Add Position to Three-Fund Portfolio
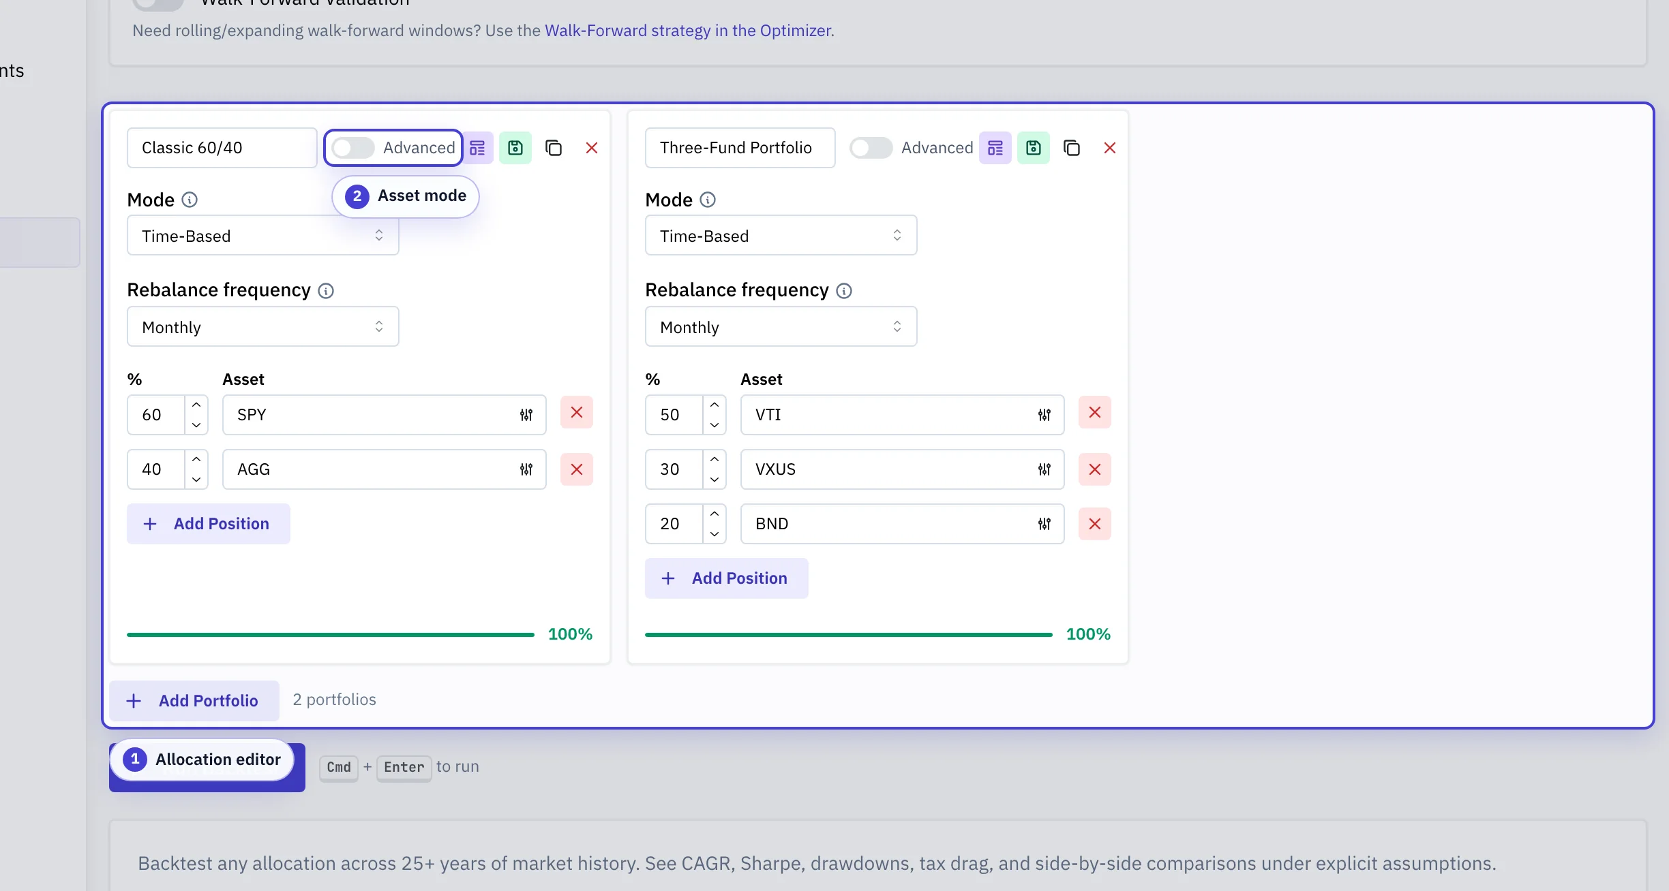Image resolution: width=1669 pixels, height=891 pixels. click(727, 578)
